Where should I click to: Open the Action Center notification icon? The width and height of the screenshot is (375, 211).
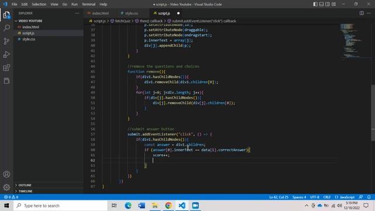(x=366, y=206)
